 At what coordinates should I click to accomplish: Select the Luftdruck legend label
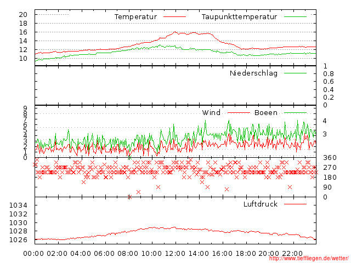pos(261,204)
